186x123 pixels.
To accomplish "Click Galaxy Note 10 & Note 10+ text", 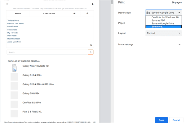I will pyautogui.click(x=36, y=66).
